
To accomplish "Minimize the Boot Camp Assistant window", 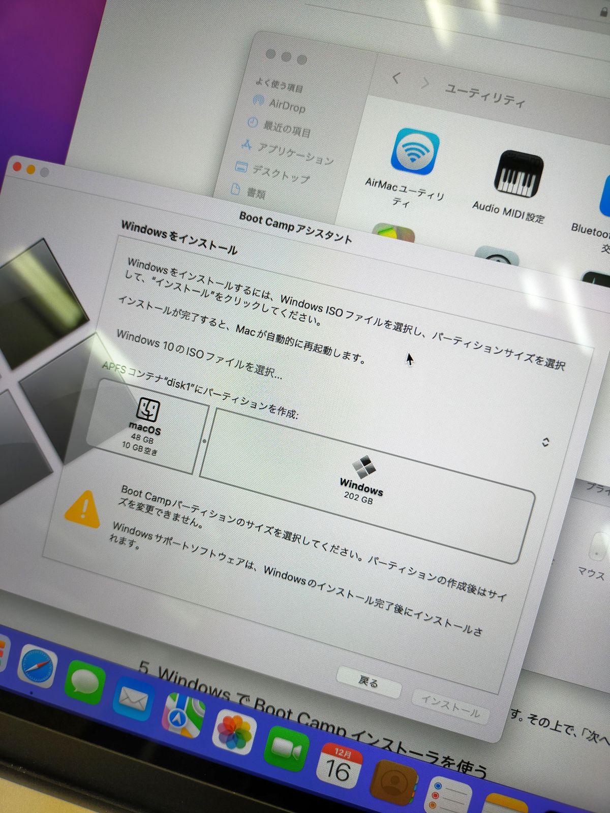I will (30, 169).
